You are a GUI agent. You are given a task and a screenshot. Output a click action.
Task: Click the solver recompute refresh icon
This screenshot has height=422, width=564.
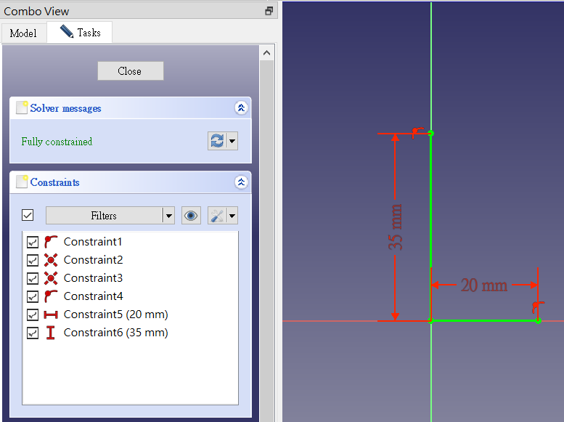217,141
